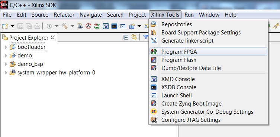Click the Collapse All icon in Project Explorer
280x137 pixels.
tap(126, 37)
